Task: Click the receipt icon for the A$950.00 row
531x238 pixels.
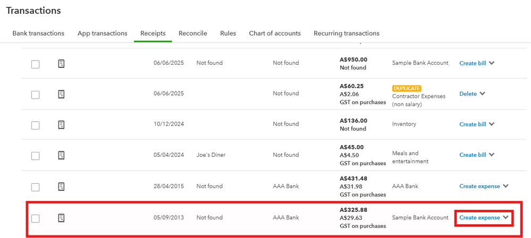Action: pos(62,64)
